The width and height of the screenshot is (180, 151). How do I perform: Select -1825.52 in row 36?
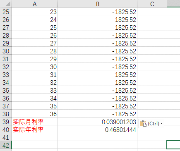[98, 98]
